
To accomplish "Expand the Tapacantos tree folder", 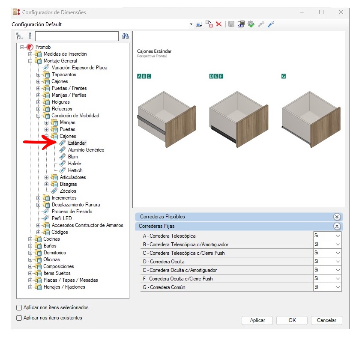I will [39, 75].
